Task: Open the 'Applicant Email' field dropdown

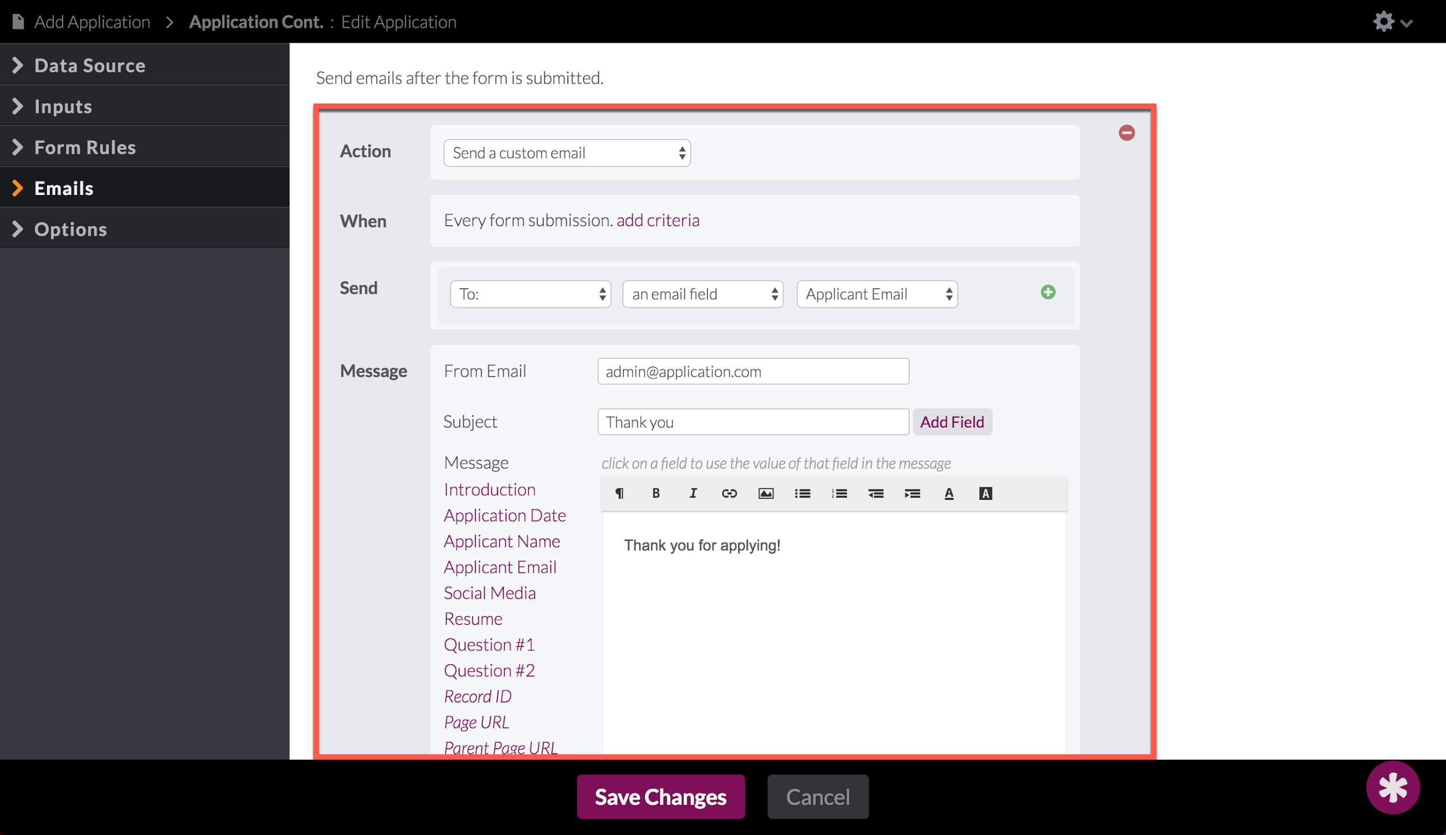Action: point(877,294)
